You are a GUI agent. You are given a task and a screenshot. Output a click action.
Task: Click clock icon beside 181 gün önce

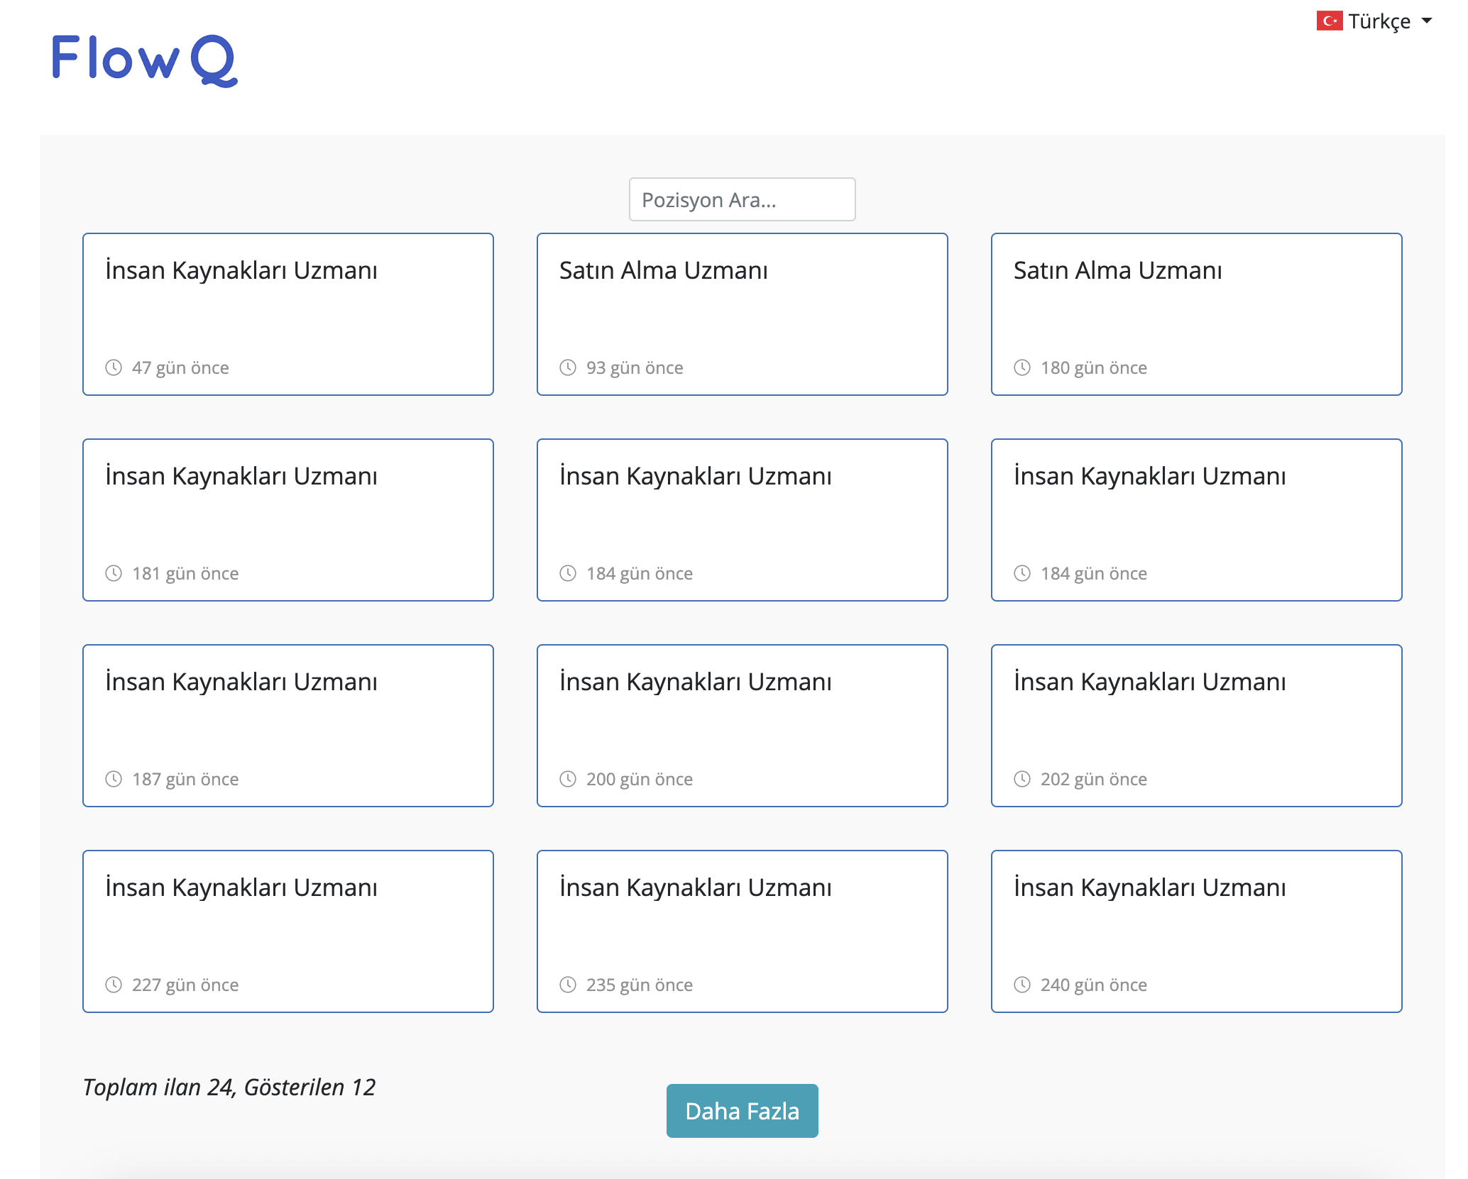(x=114, y=573)
